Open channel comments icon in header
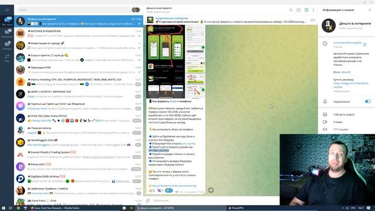 point(298,10)
